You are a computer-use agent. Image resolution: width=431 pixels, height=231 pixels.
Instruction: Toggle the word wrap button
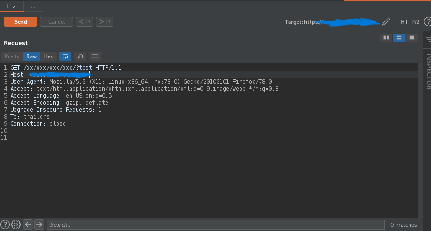(65, 56)
